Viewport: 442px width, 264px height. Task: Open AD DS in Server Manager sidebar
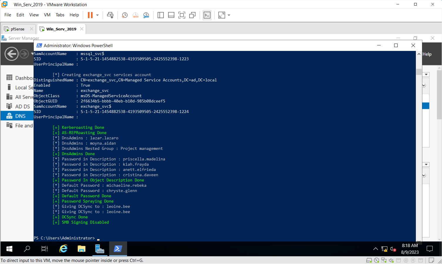19,107
